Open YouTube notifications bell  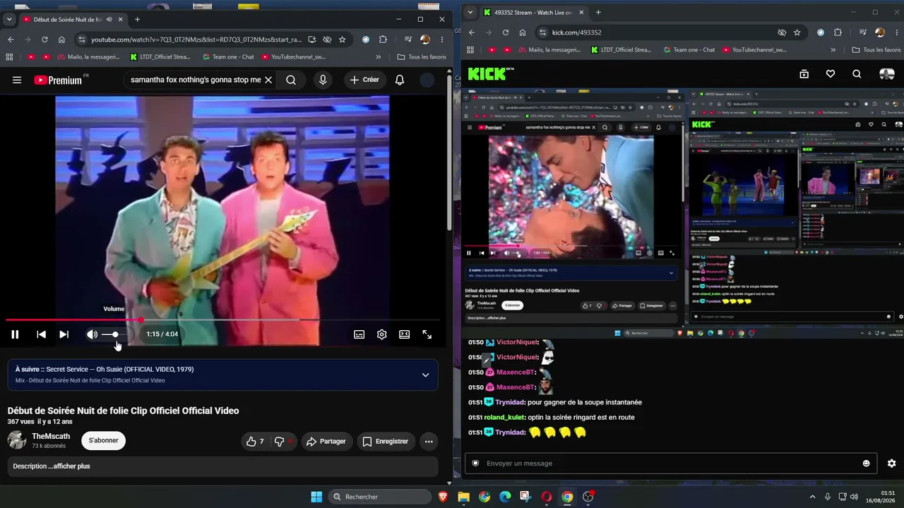click(400, 80)
